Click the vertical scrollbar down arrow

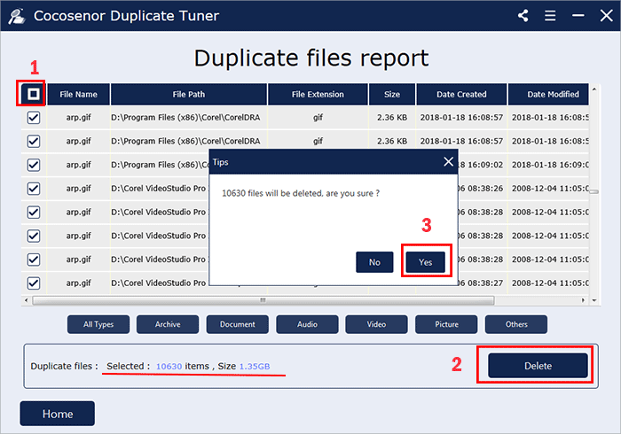(x=594, y=300)
